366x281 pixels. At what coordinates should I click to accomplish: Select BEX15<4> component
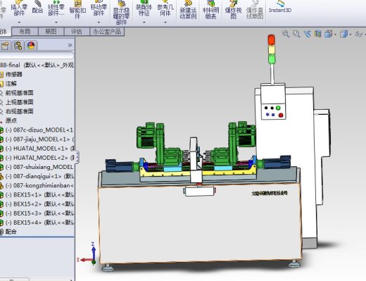(39, 223)
